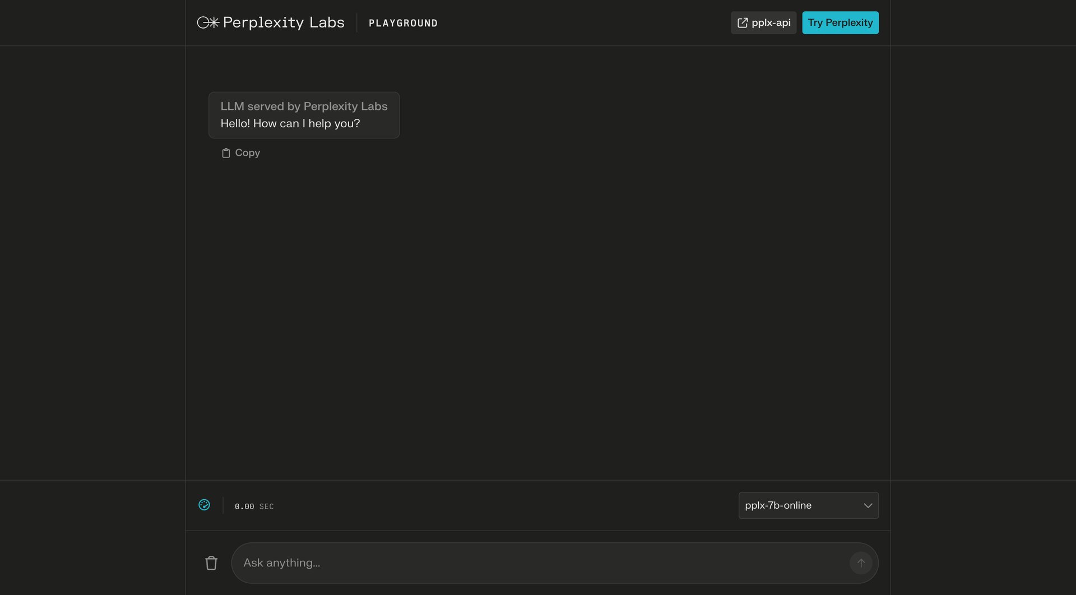Image resolution: width=1076 pixels, height=595 pixels.
Task: Click the external link icon on pplx-api
Action: 743,22
